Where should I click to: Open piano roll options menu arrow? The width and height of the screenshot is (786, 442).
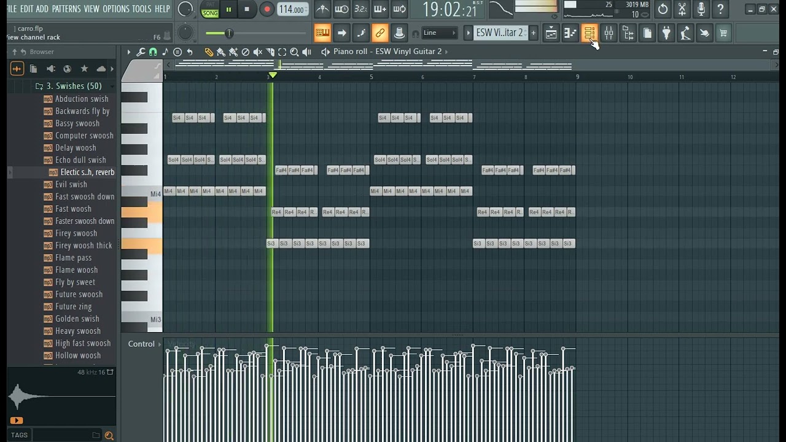point(129,52)
